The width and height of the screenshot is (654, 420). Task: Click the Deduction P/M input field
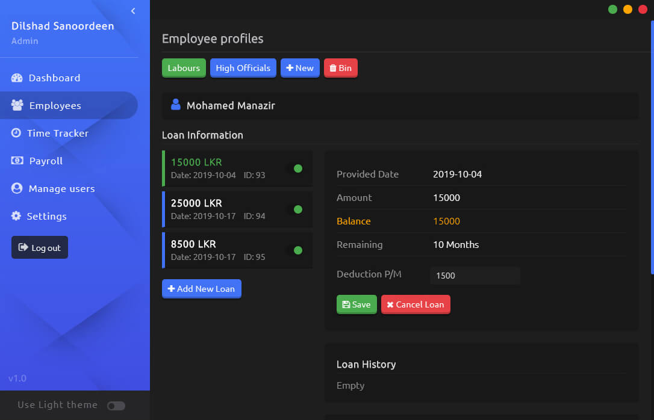(x=475, y=276)
